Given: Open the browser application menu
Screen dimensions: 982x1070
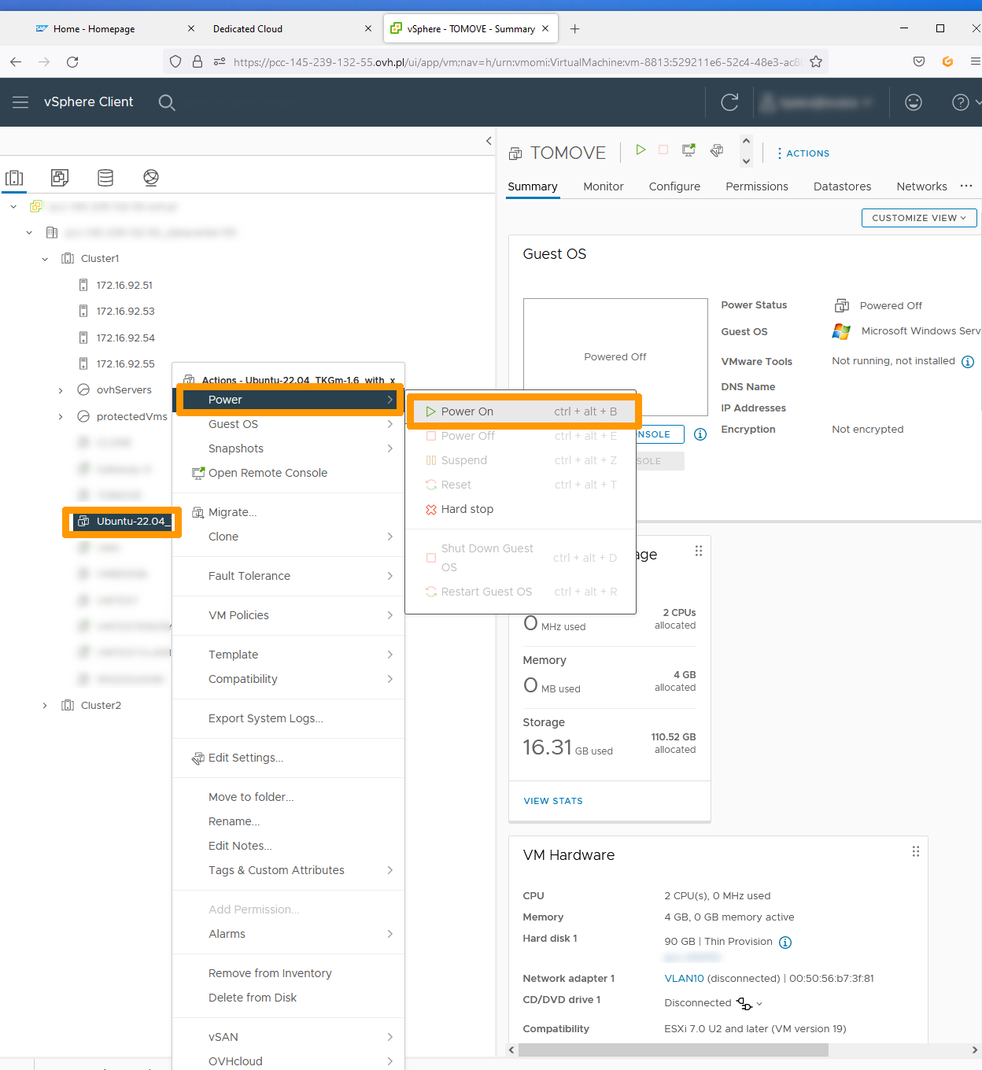Looking at the screenshot, I should click(975, 61).
